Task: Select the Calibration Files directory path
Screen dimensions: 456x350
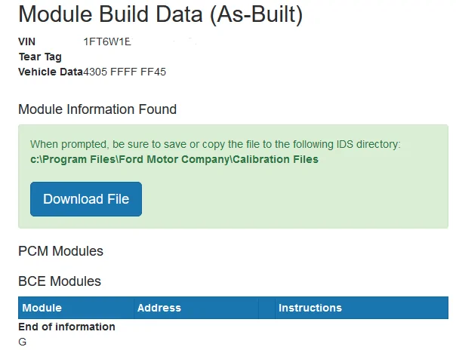Action: coord(174,159)
